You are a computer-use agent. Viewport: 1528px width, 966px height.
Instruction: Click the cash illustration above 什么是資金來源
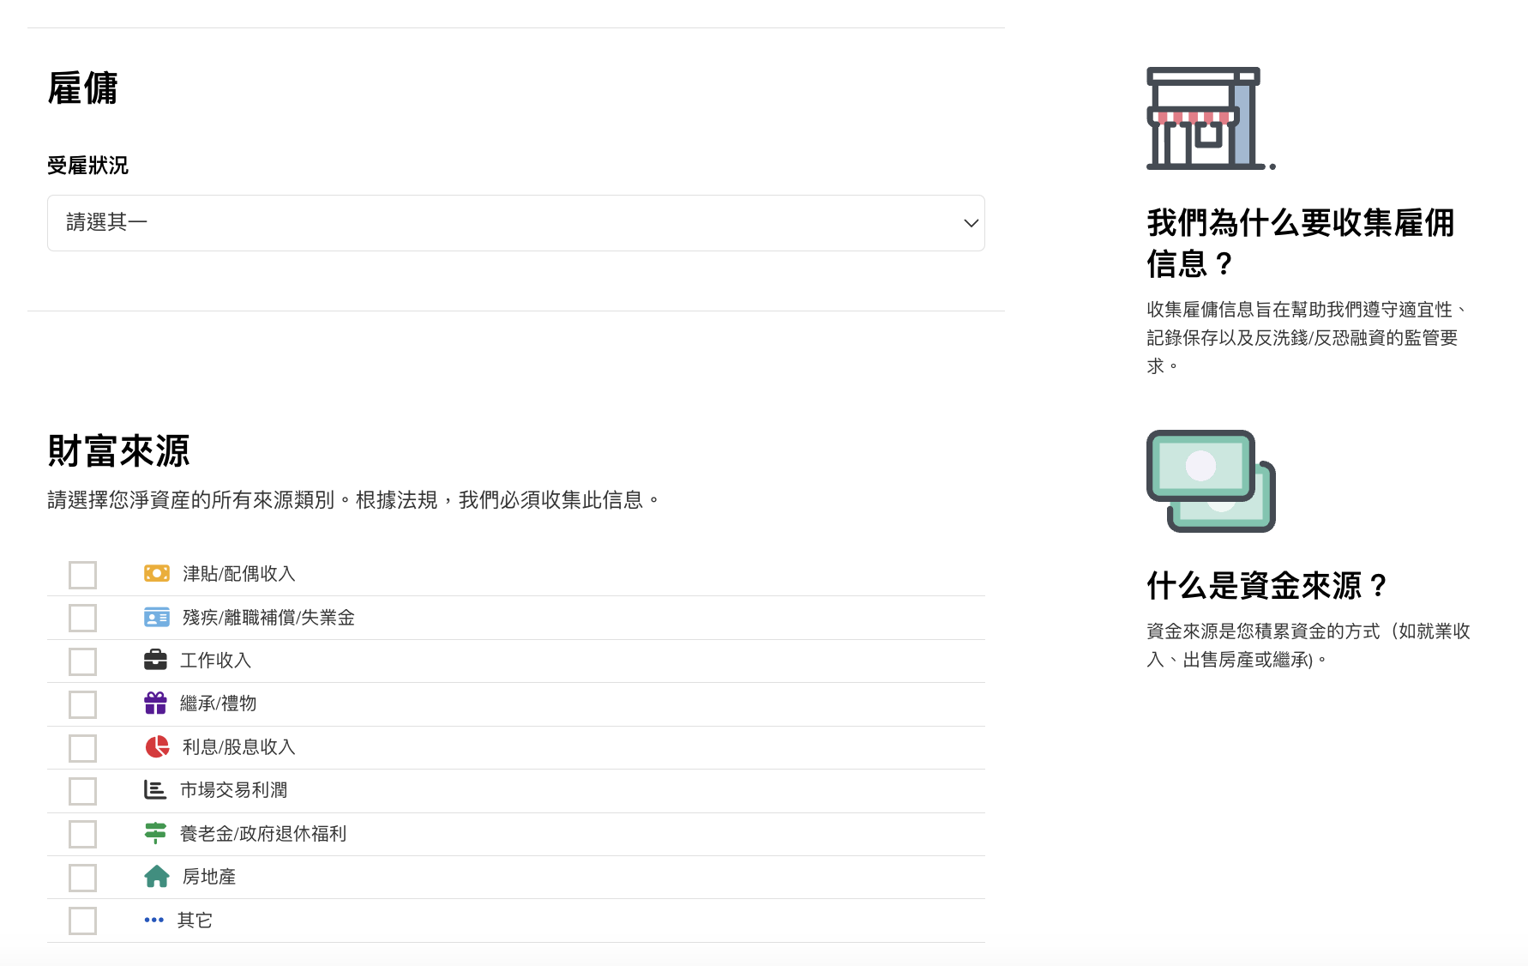click(x=1209, y=480)
